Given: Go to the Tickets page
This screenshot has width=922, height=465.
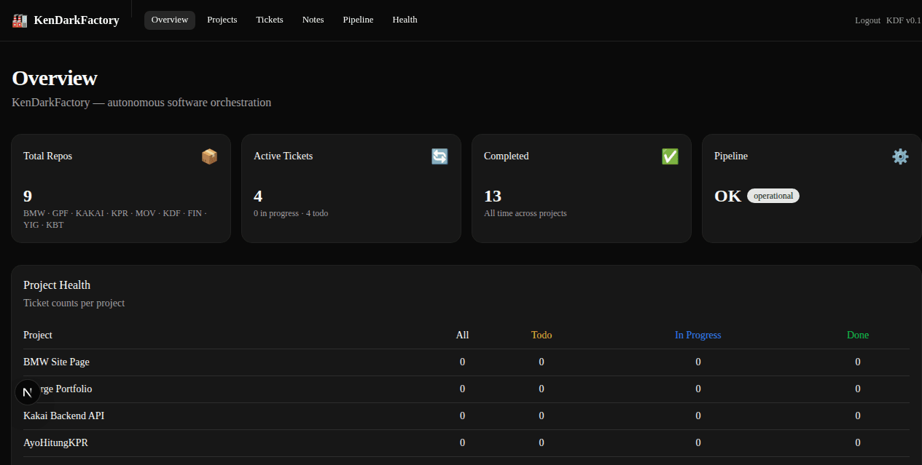Looking at the screenshot, I should pos(270,20).
